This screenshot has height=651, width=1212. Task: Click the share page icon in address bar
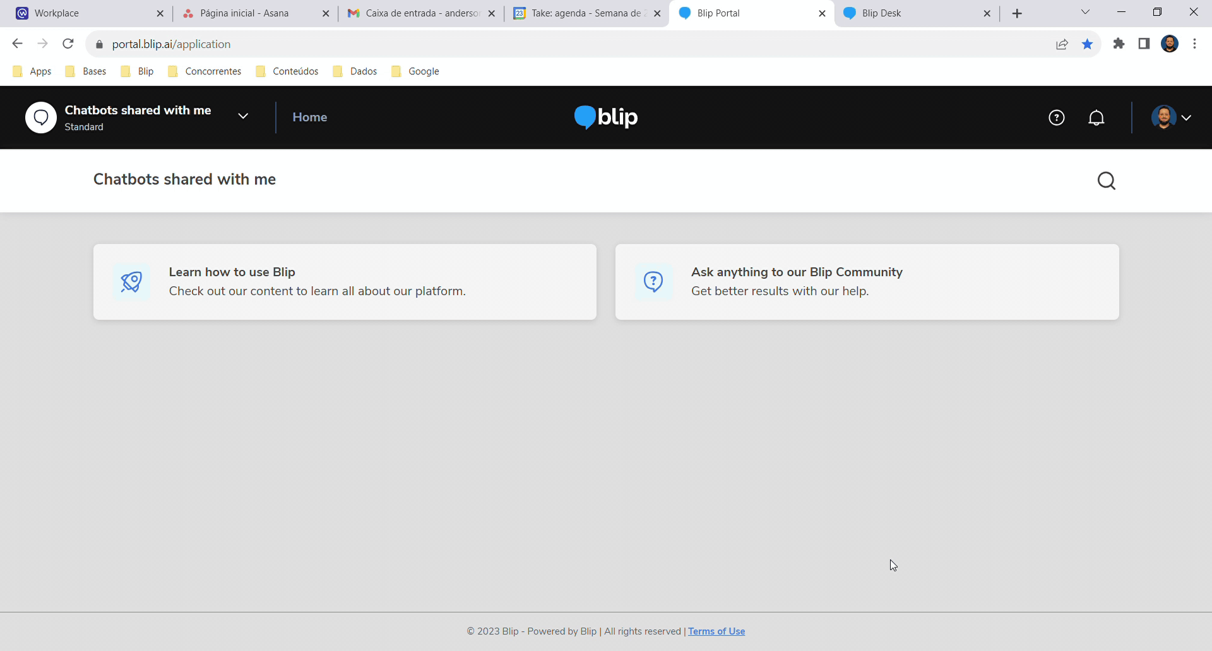click(x=1062, y=44)
